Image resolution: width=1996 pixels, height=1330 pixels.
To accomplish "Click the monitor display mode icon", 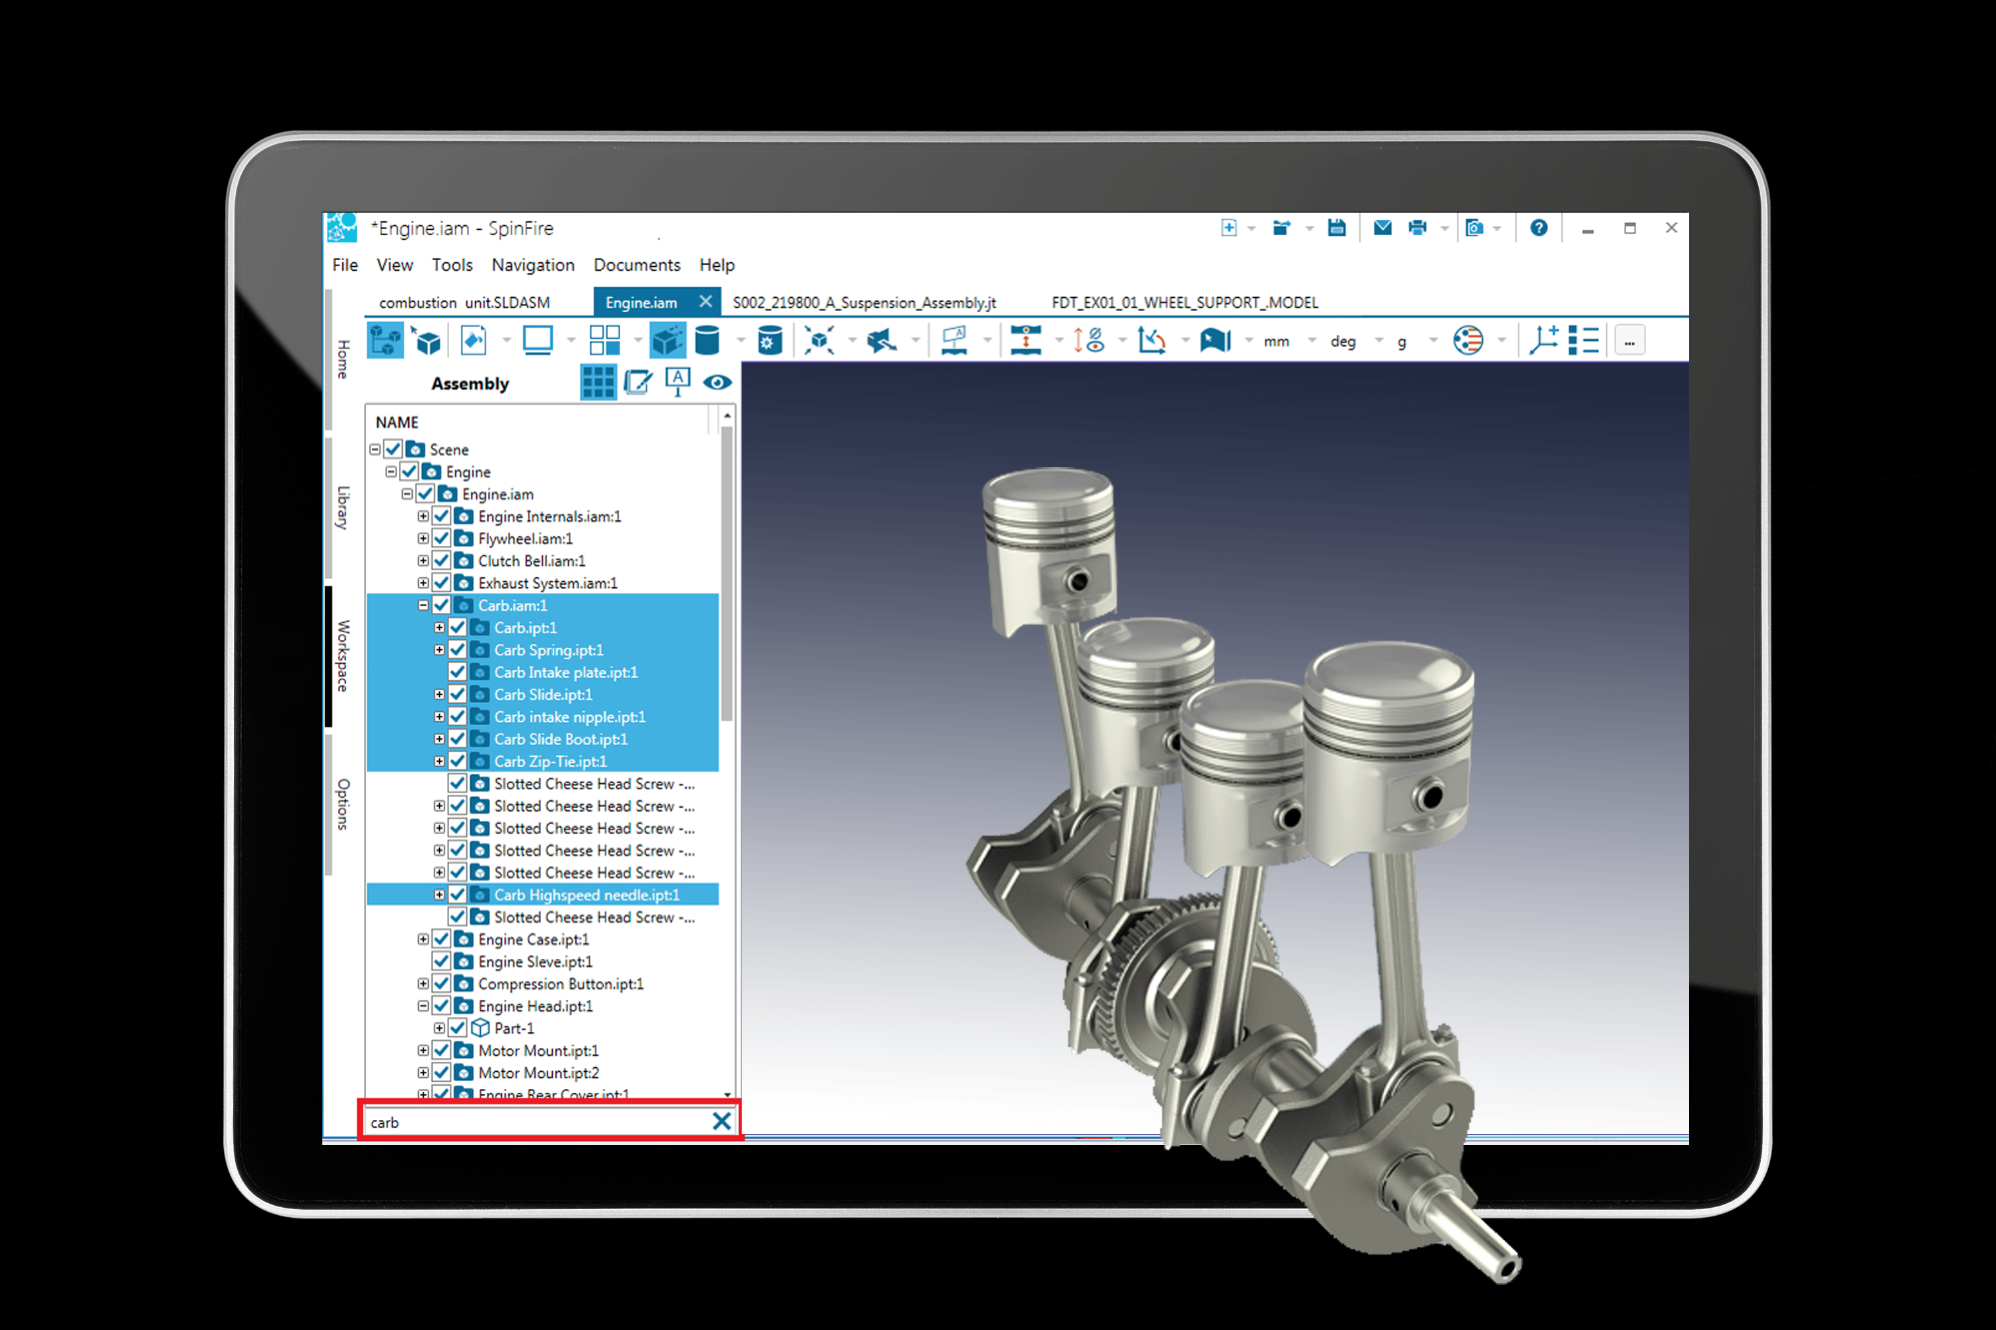I will [x=538, y=341].
